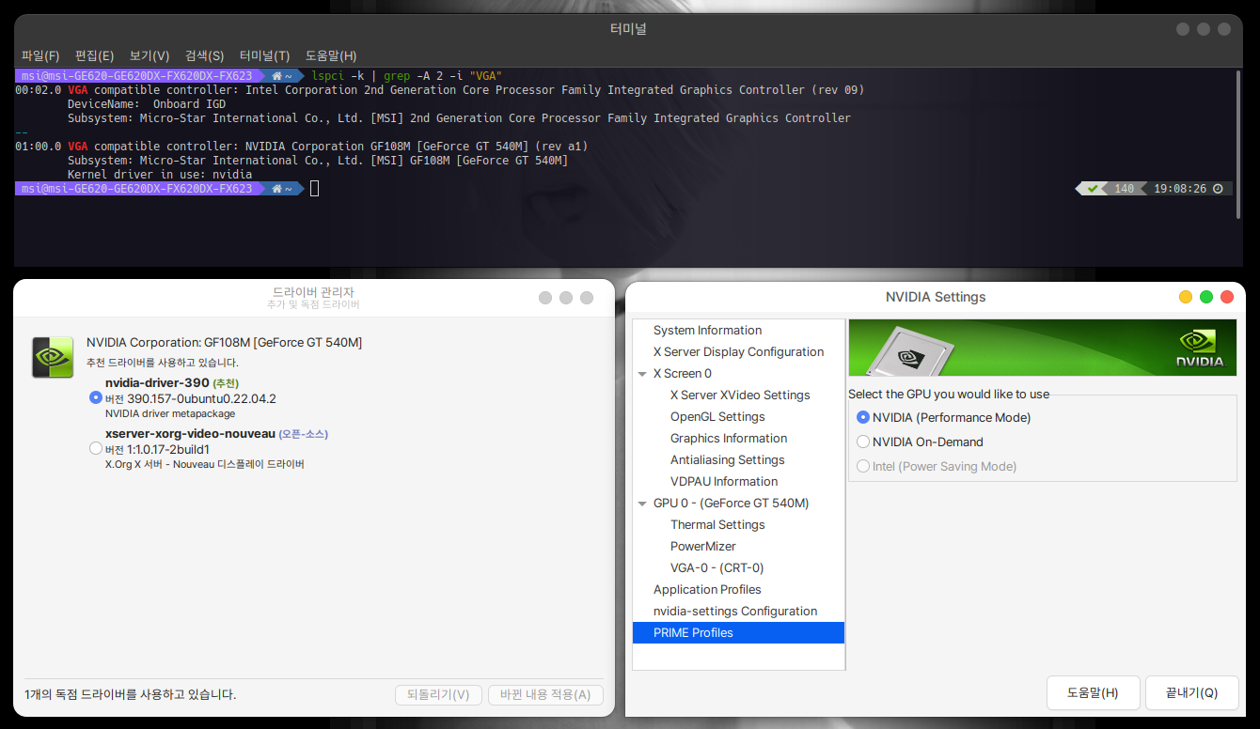The width and height of the screenshot is (1260, 729).
Task: Click the home icon in terminal prompt
Action: click(x=277, y=76)
